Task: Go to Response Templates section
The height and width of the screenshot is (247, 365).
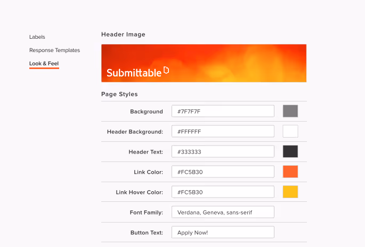Action: point(54,50)
